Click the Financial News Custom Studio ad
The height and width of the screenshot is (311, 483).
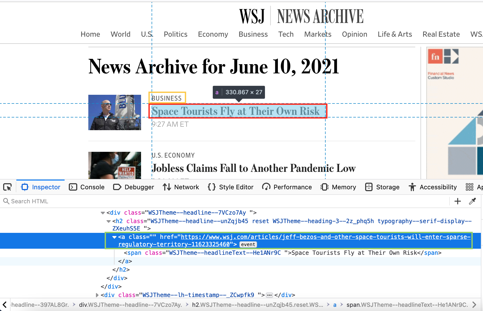tap(455, 113)
